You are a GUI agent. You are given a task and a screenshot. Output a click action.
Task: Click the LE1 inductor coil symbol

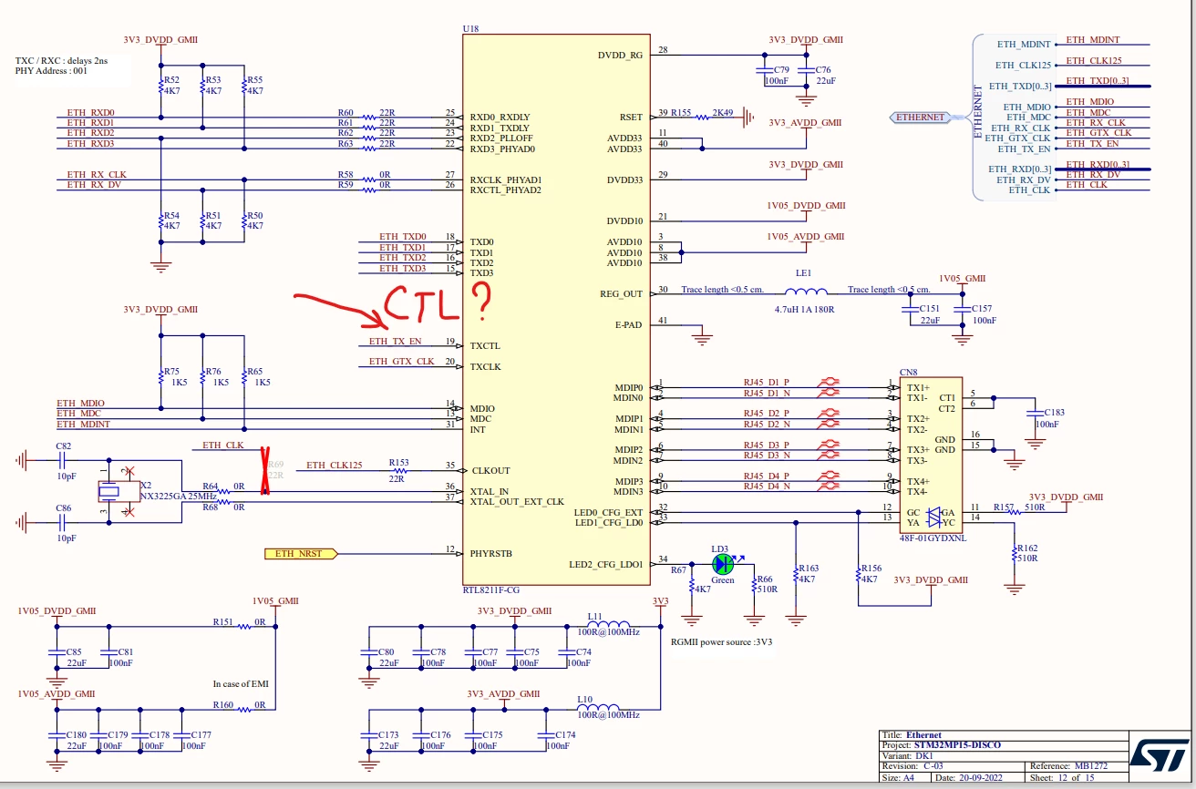(x=806, y=292)
